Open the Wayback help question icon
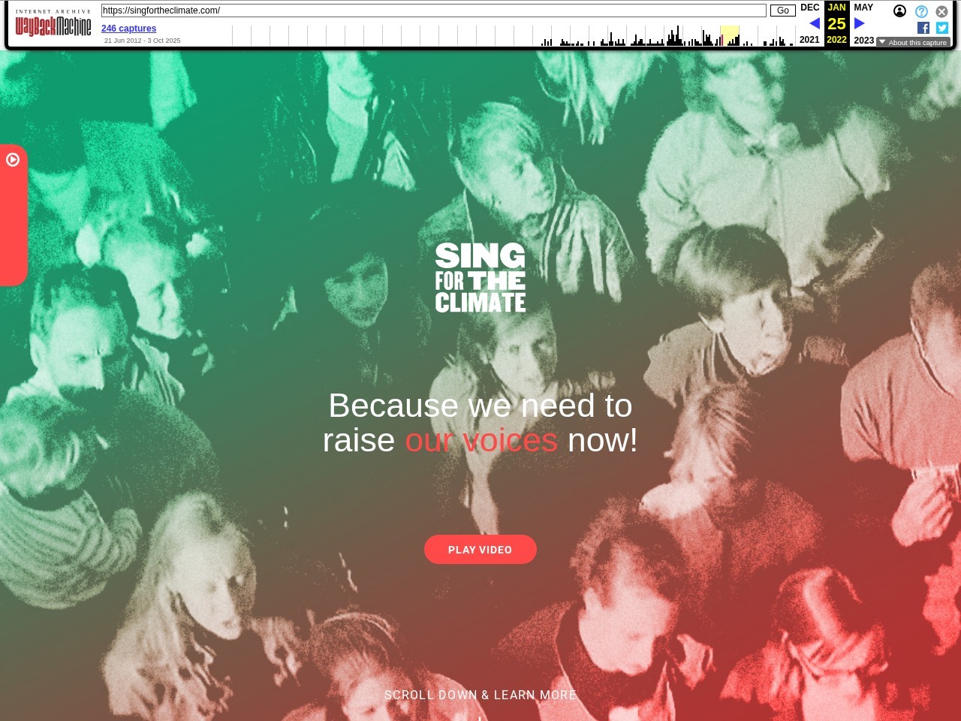Viewport: 961px width, 721px height. tap(921, 11)
